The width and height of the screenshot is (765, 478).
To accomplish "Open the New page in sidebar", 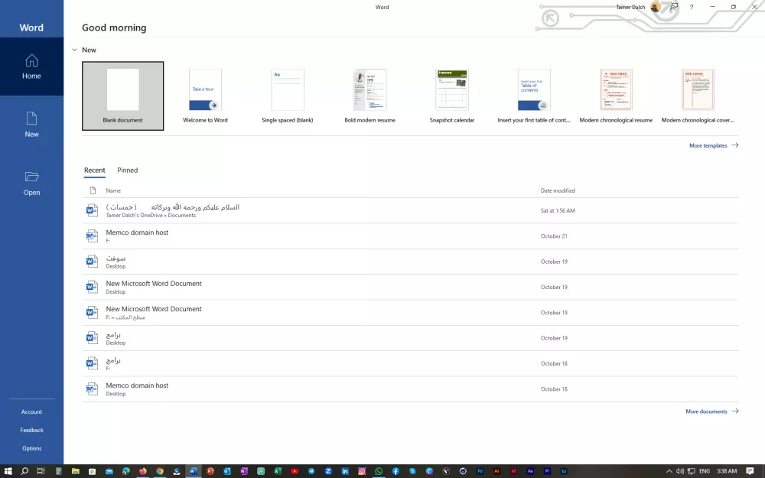I will click(x=31, y=125).
